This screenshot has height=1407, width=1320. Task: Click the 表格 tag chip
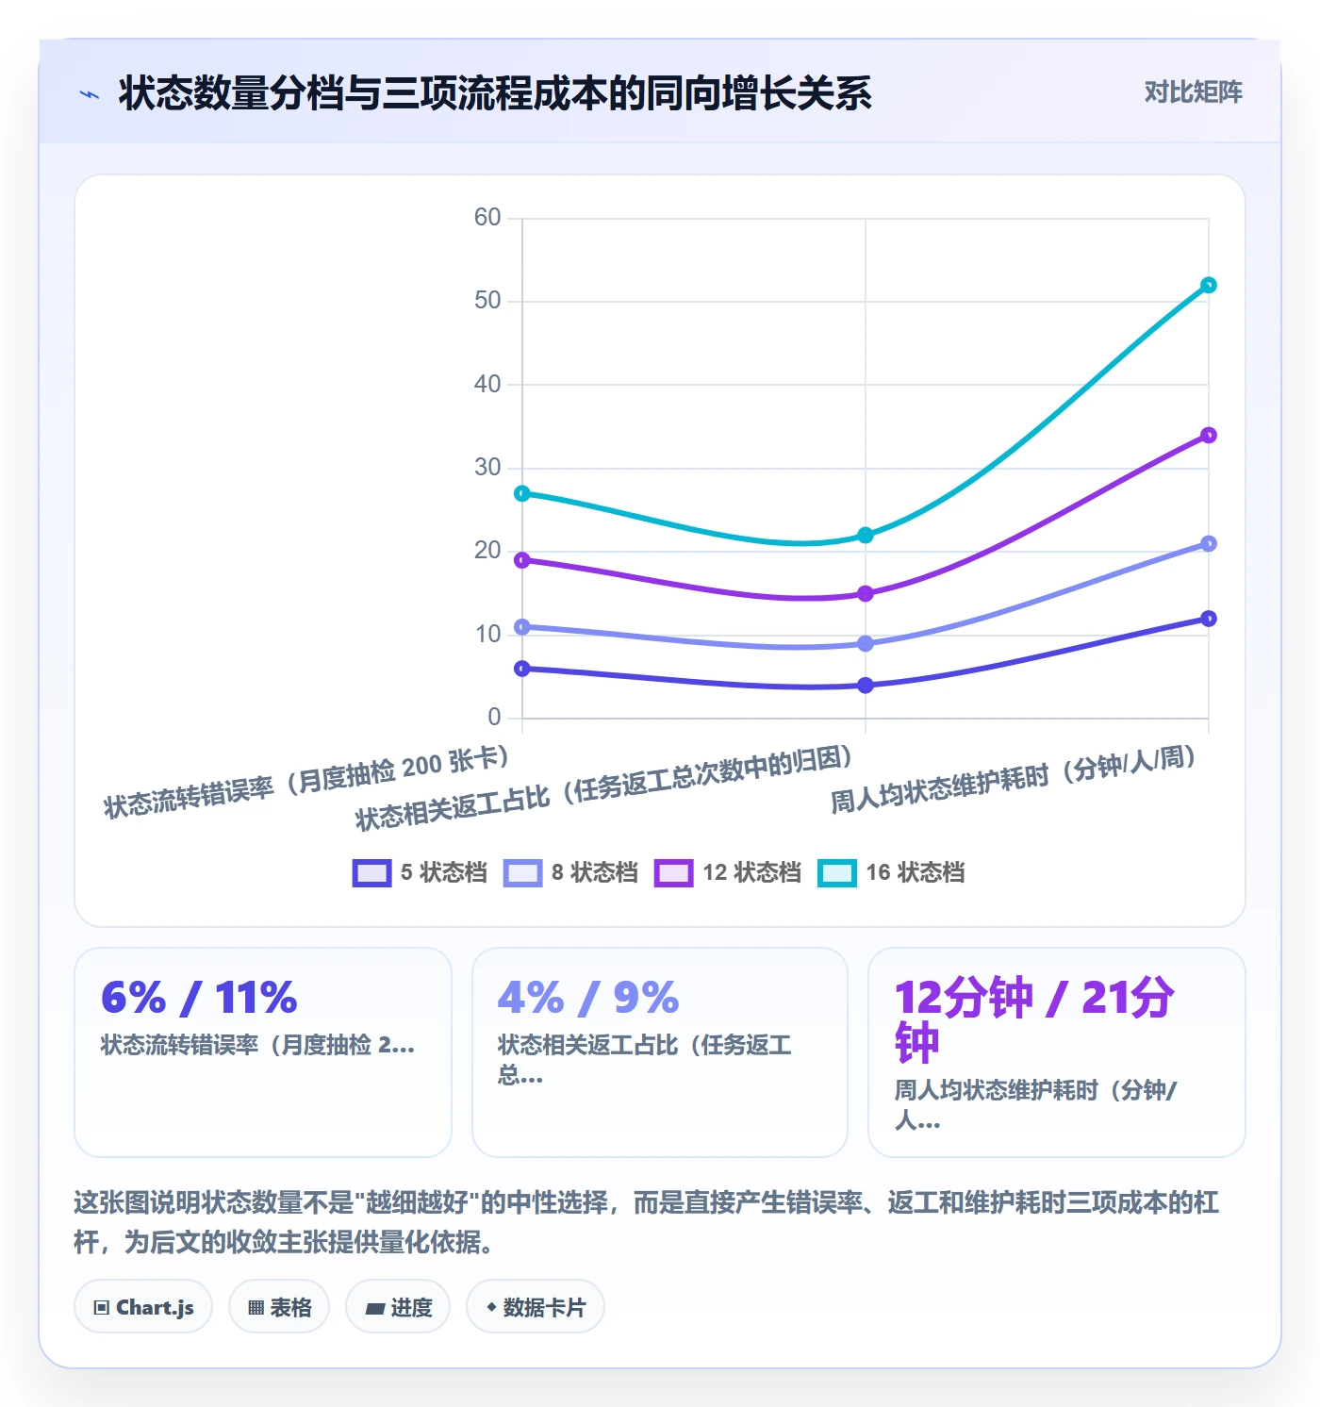tap(279, 1307)
